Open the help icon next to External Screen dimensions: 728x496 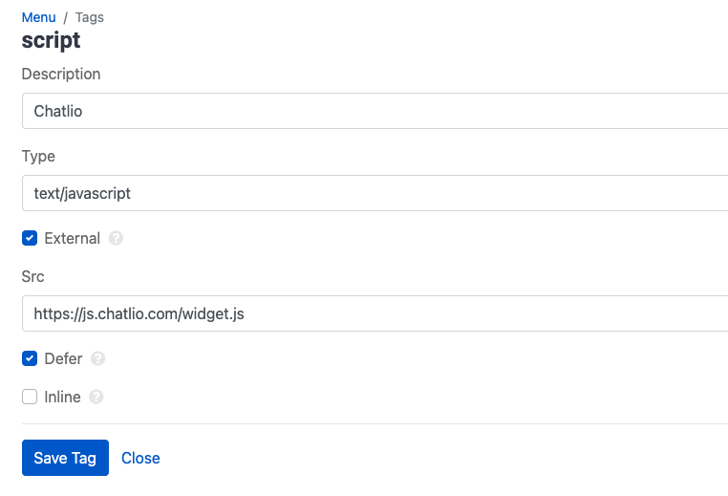tap(116, 238)
